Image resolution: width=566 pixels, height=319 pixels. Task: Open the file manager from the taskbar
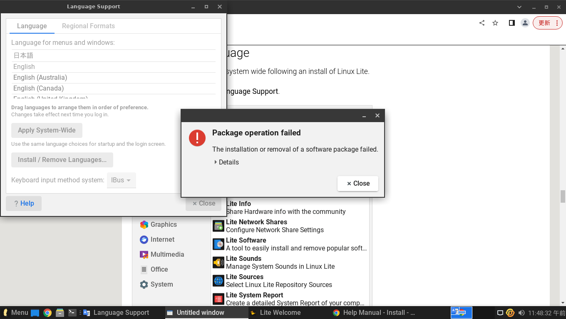point(60,312)
